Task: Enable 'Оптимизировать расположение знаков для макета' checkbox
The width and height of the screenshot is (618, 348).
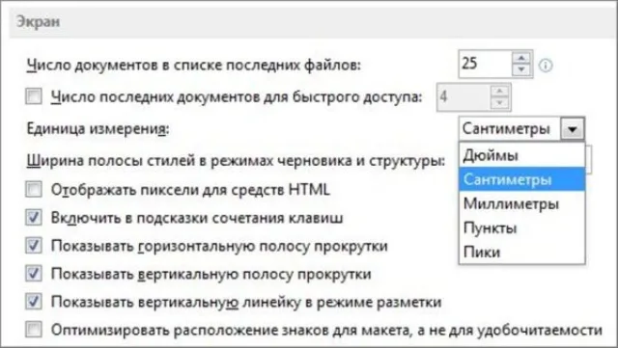Action: tap(34, 330)
